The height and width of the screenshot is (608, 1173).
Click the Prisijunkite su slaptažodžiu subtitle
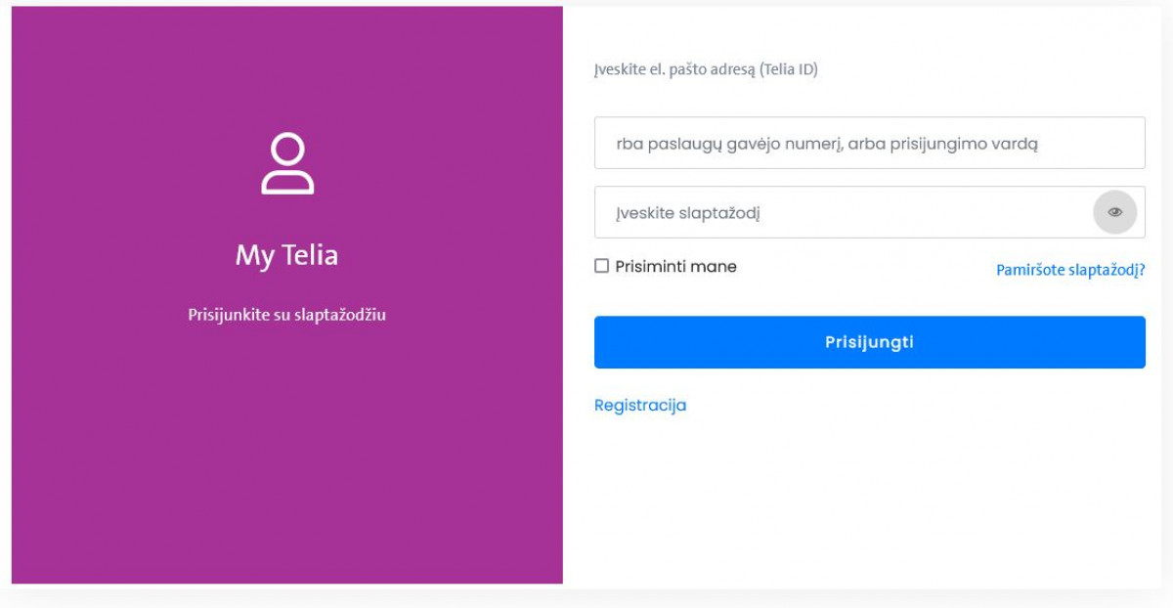point(287,315)
